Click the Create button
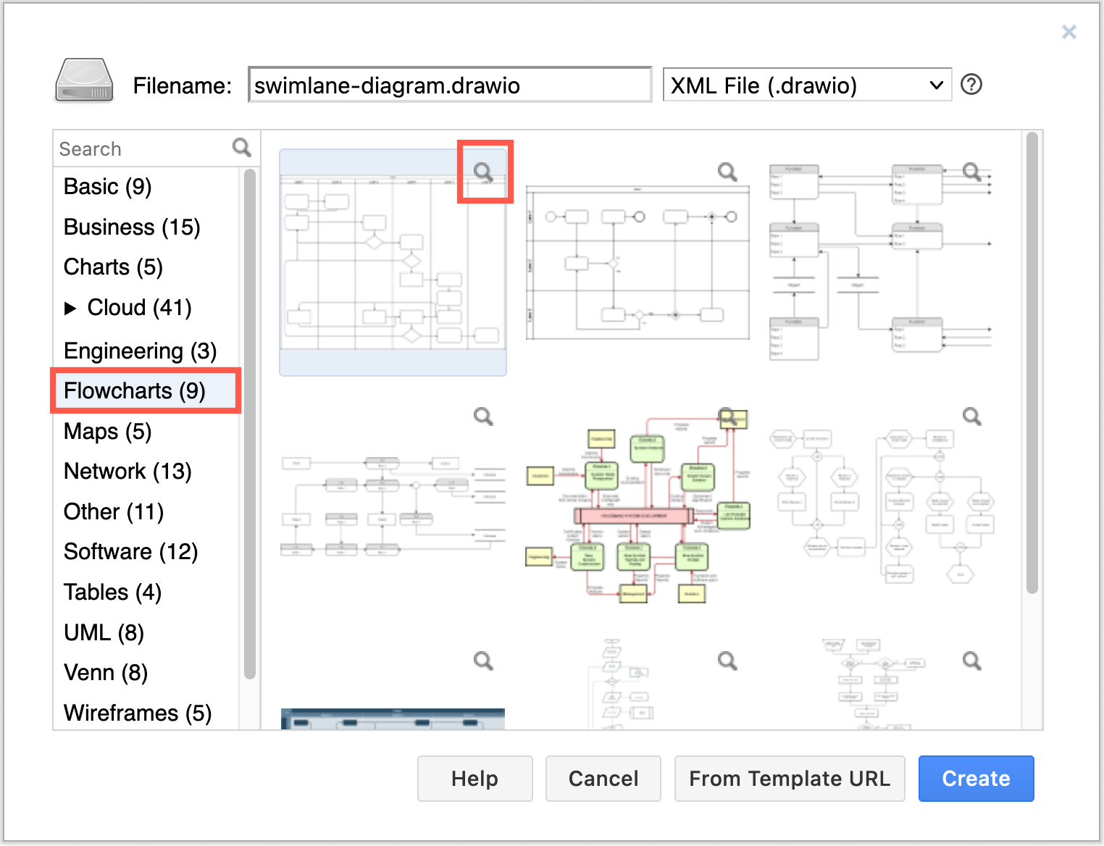 point(976,779)
